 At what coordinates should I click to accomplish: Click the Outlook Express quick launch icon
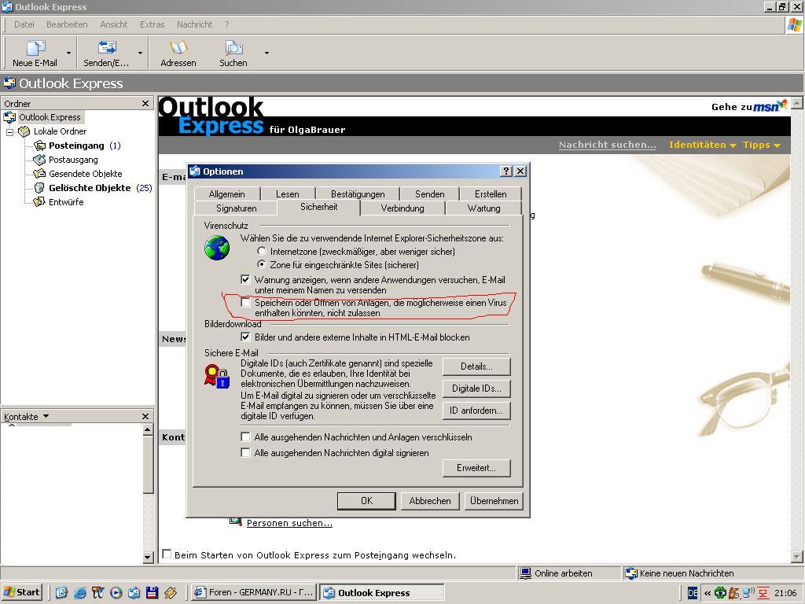click(134, 593)
